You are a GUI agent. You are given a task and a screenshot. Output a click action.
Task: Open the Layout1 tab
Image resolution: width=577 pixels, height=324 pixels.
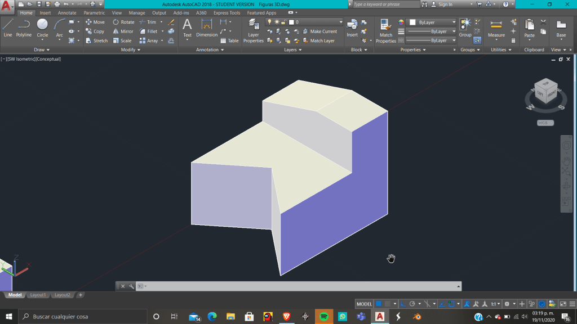tap(38, 295)
